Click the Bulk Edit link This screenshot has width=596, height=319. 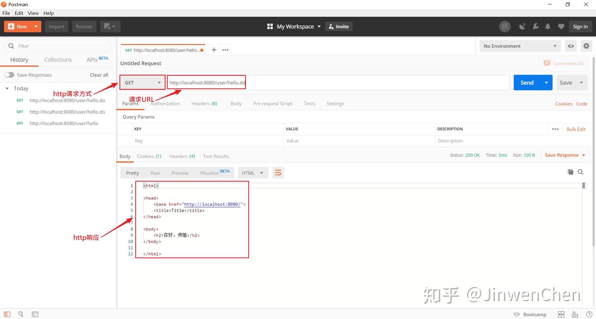coord(576,129)
